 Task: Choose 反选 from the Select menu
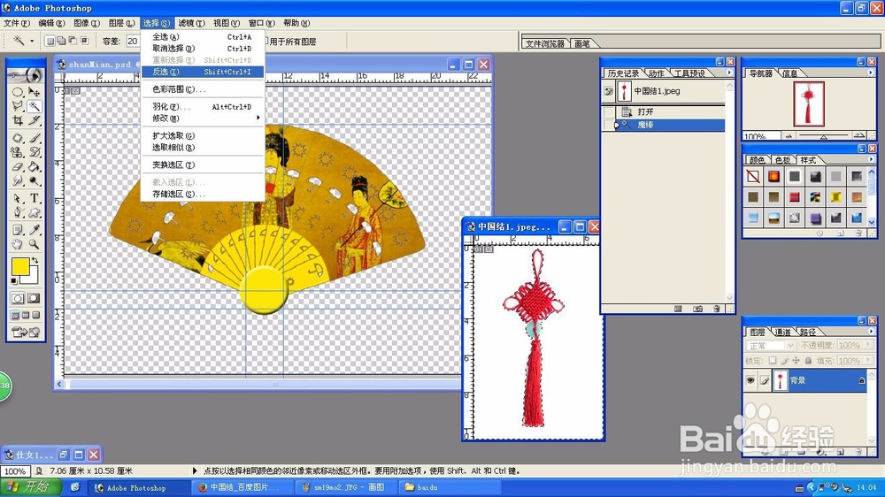coord(202,72)
